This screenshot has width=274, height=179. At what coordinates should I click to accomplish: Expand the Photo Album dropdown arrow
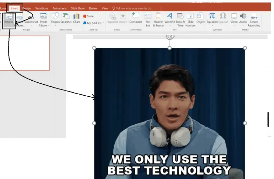[48, 25]
